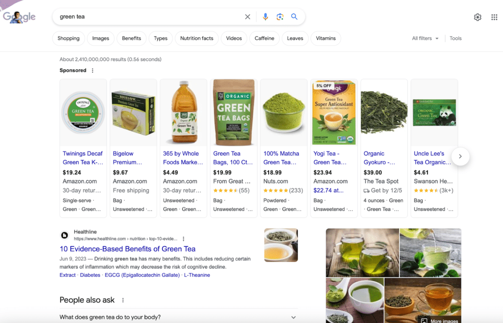
Task: Expand 'What does green tea do to your body?'
Action: click(179, 317)
